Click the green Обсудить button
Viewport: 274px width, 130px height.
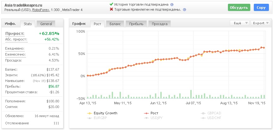tap(239, 8)
